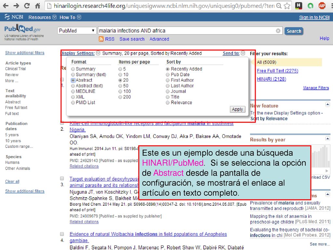Select the XML format option
This screenshot has width=333, height=250.
(73, 97)
